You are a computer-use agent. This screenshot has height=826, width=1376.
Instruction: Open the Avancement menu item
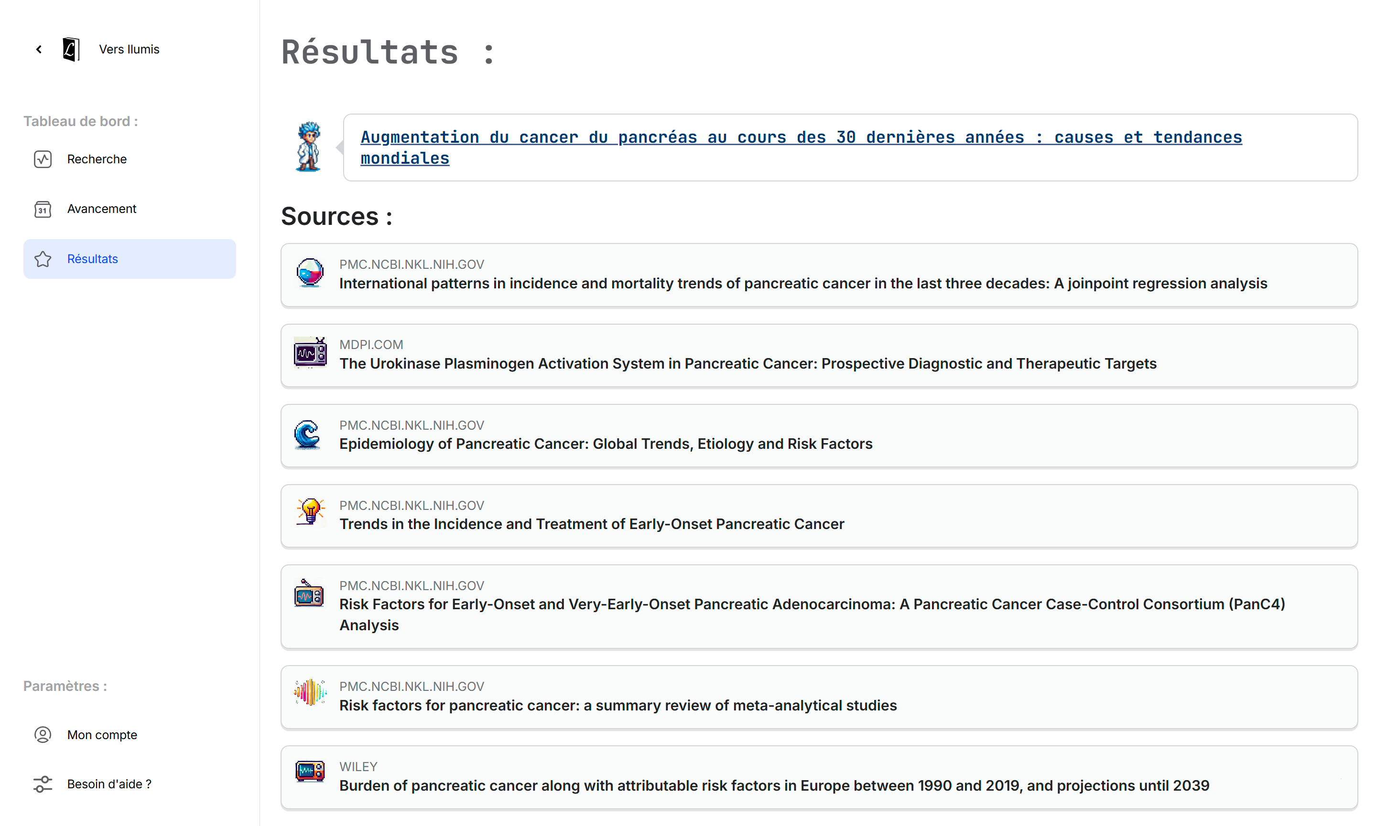point(101,209)
